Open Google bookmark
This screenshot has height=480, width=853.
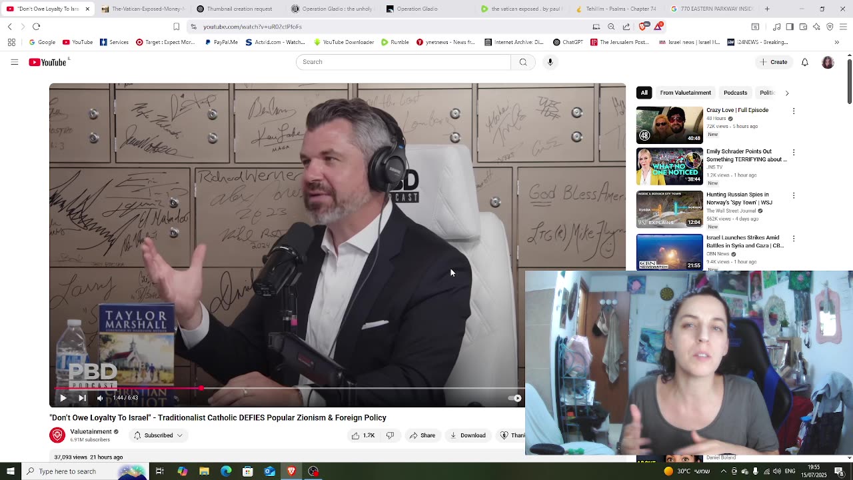click(x=42, y=42)
